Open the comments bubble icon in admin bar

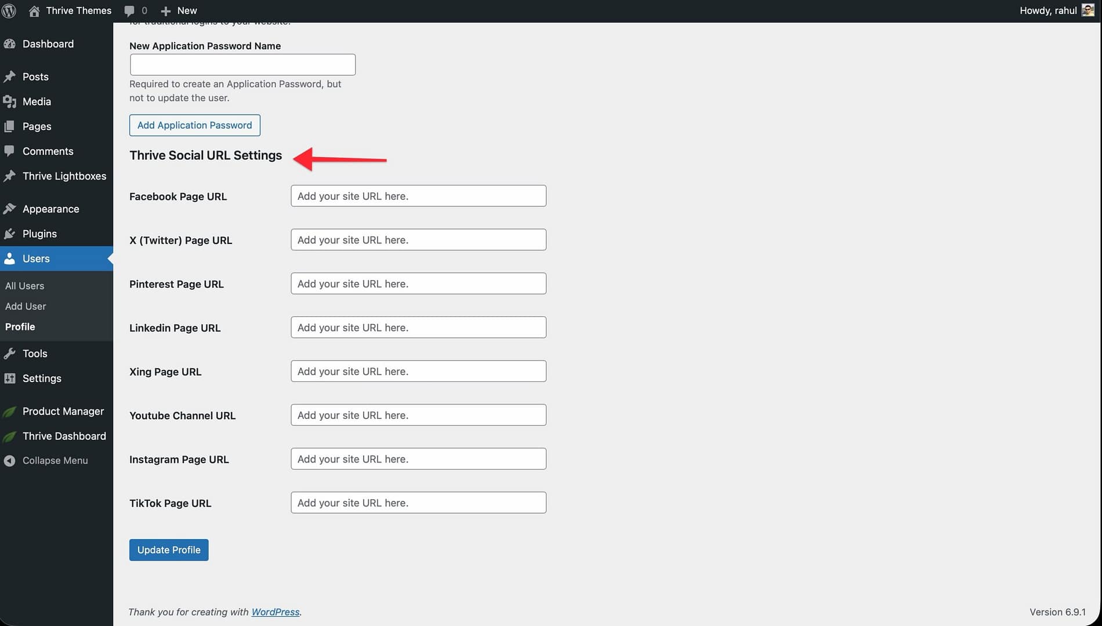129,10
